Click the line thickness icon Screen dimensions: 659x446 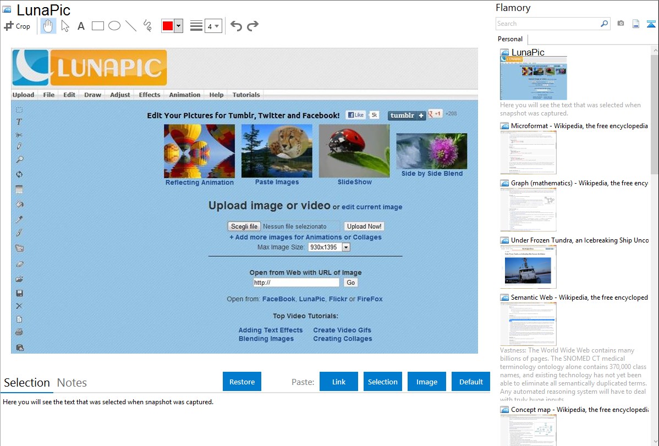coord(196,26)
